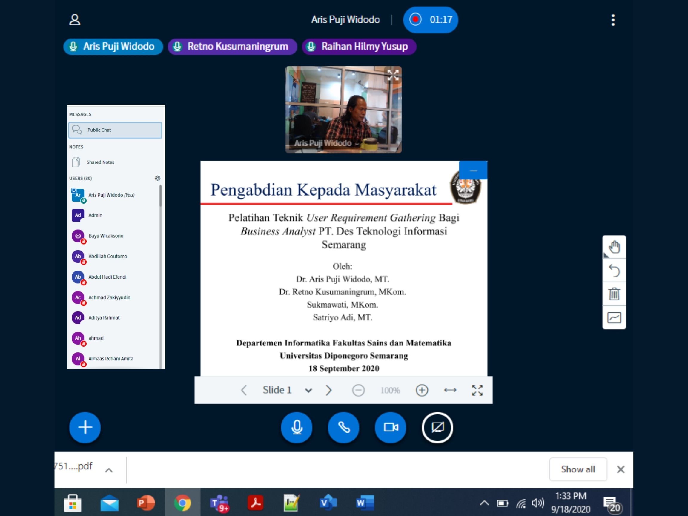Image resolution: width=688 pixels, height=516 pixels.
Task: Start screen sharing
Action: pyautogui.click(x=437, y=427)
